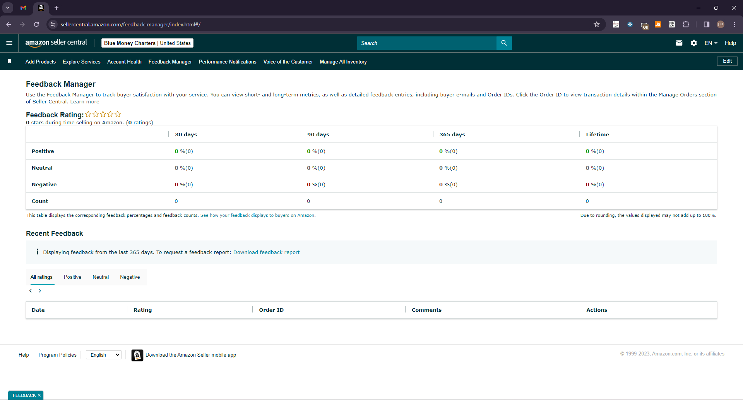Click the Amazon Seller Central logo

56,43
